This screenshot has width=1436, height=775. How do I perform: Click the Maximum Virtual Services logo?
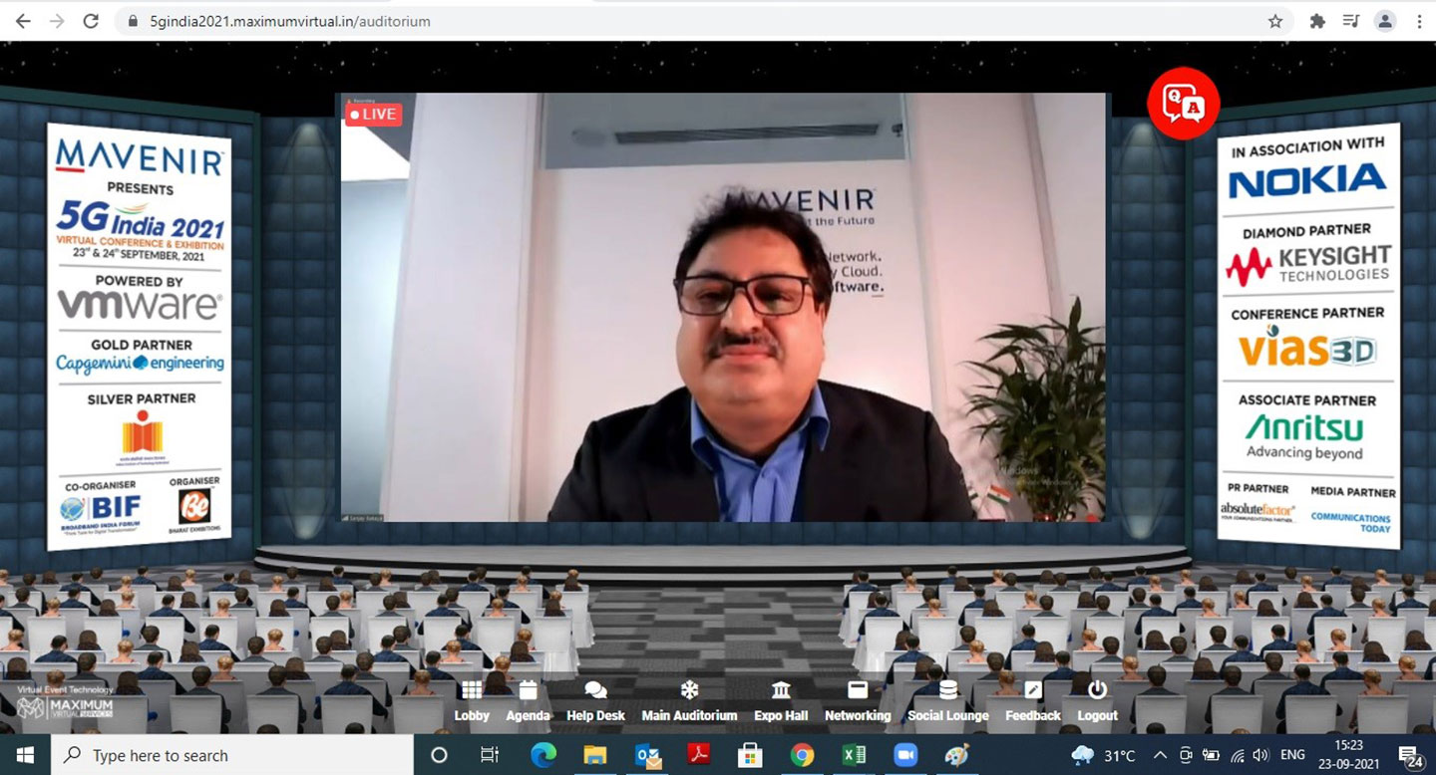[x=66, y=706]
